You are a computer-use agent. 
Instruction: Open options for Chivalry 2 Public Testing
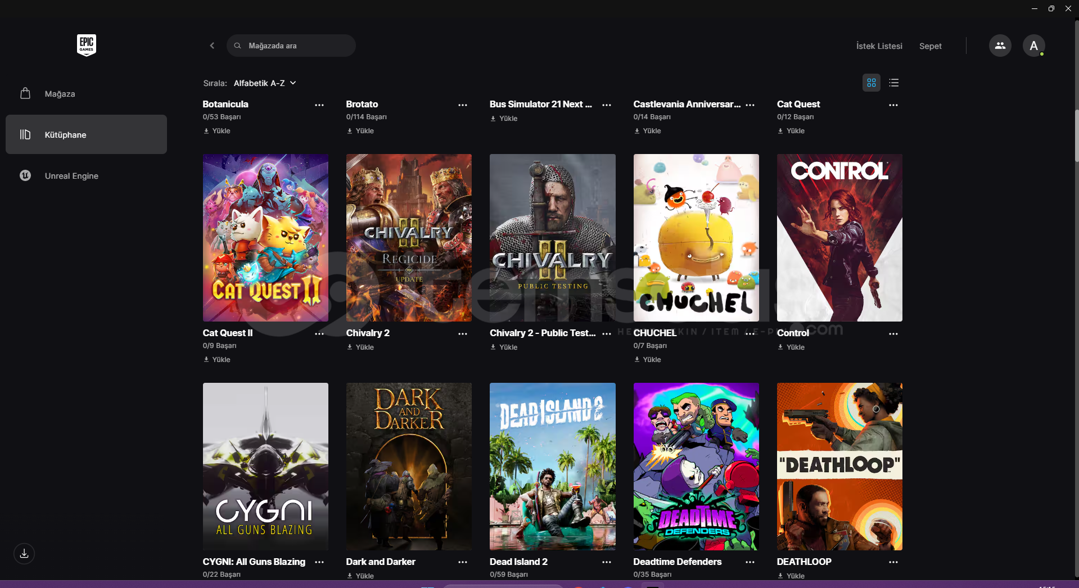pos(607,334)
